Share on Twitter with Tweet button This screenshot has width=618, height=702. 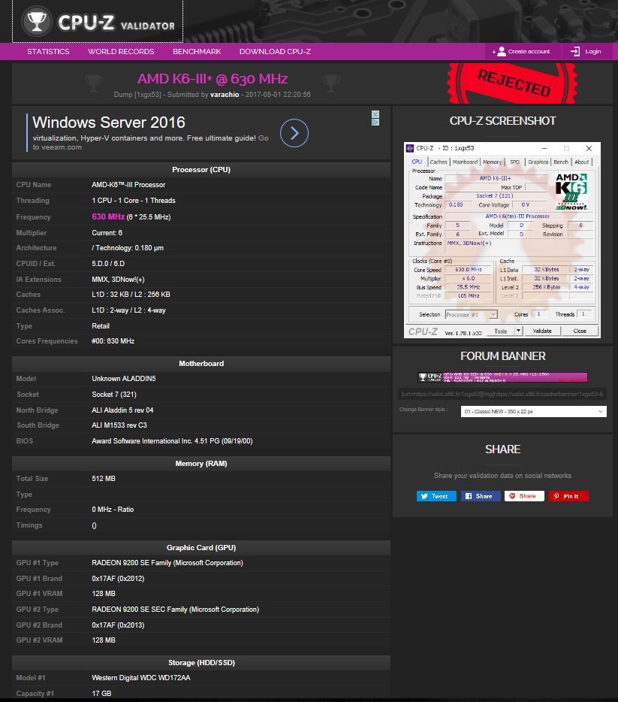point(436,496)
